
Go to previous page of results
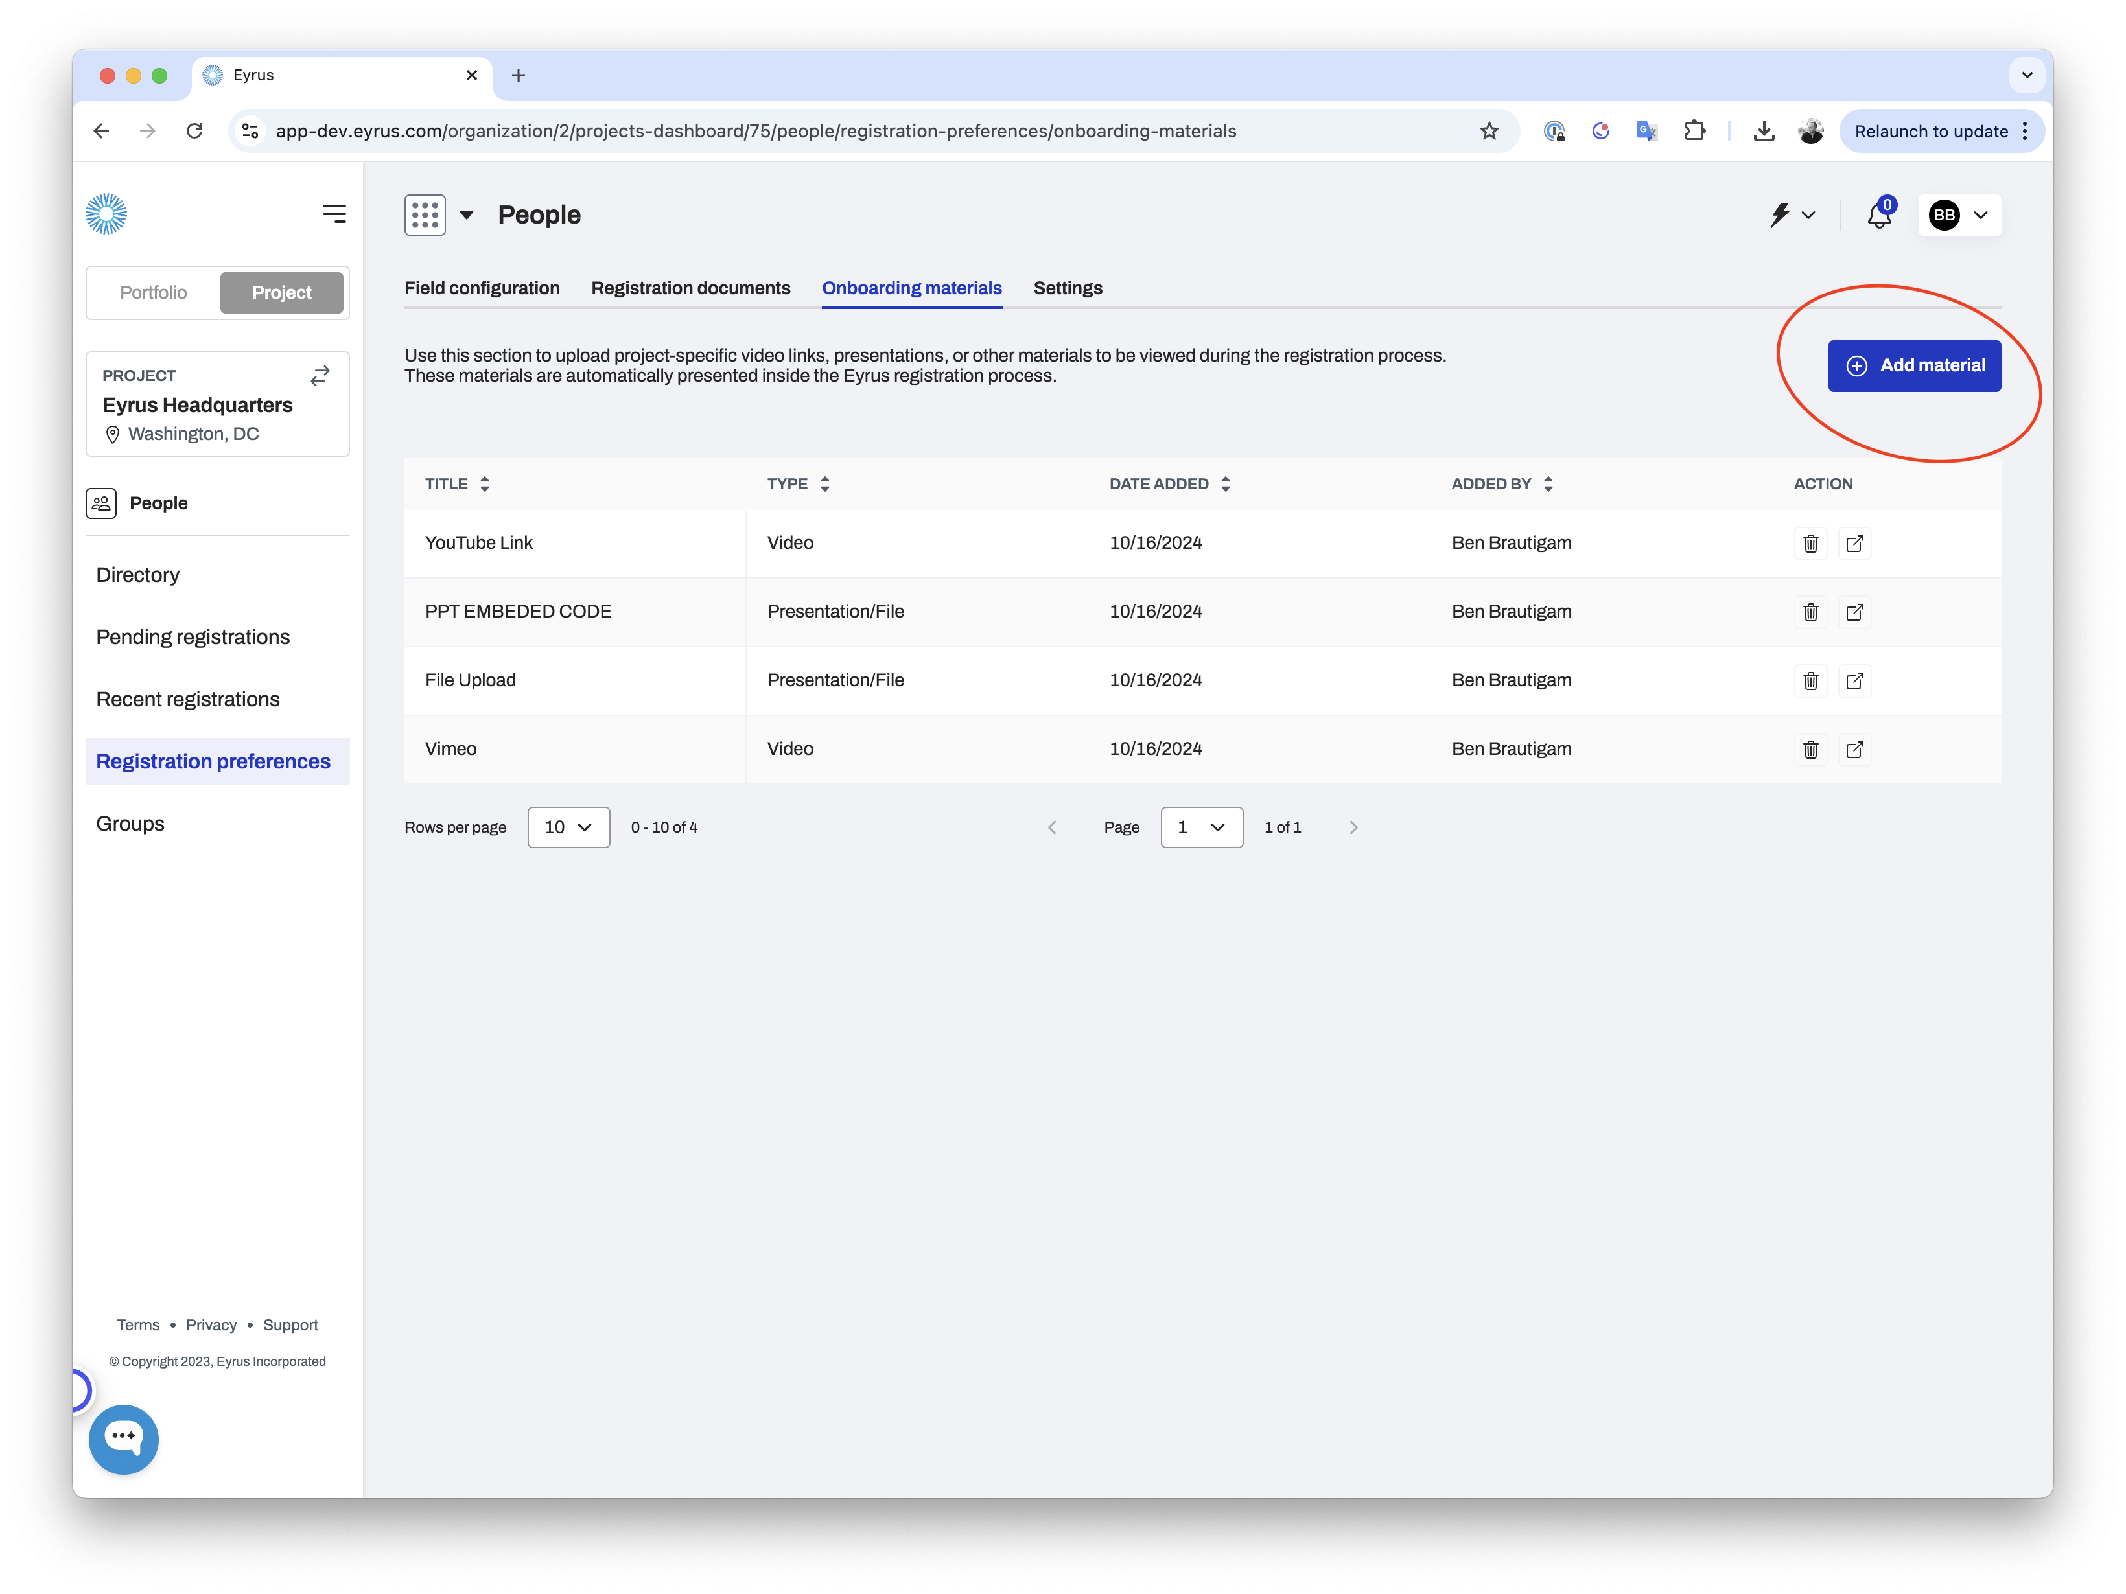pos(1051,827)
